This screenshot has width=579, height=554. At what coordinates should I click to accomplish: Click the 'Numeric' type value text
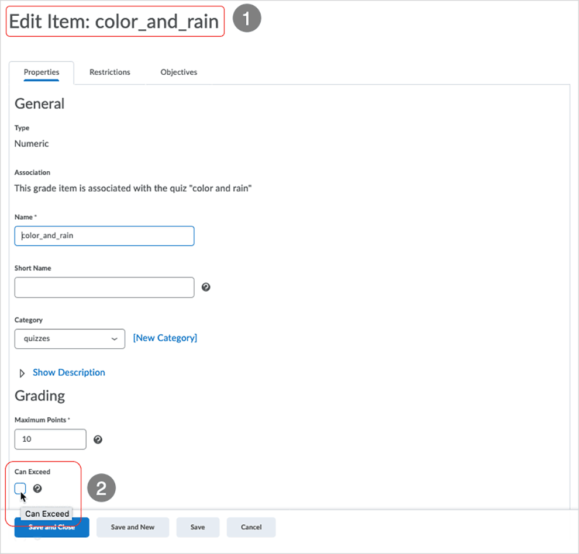click(32, 144)
